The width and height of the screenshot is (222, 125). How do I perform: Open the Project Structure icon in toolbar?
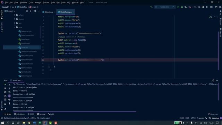(211, 7)
